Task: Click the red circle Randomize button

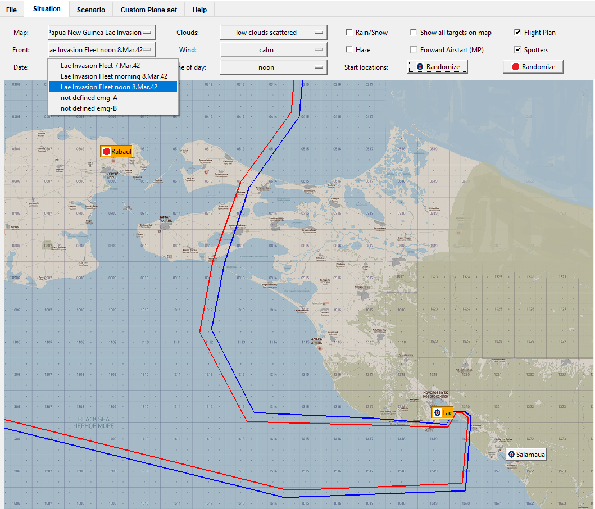Action: tap(533, 67)
